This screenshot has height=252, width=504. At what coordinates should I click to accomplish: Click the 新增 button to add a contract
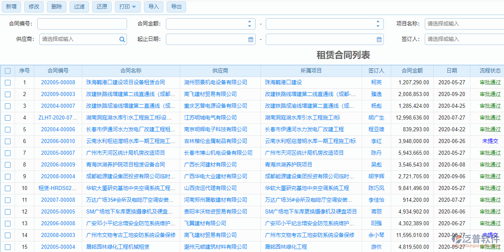(x=11, y=7)
